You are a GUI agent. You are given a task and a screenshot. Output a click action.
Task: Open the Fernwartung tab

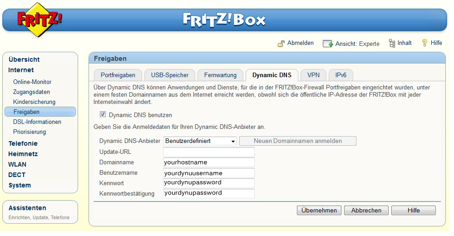tap(220, 75)
